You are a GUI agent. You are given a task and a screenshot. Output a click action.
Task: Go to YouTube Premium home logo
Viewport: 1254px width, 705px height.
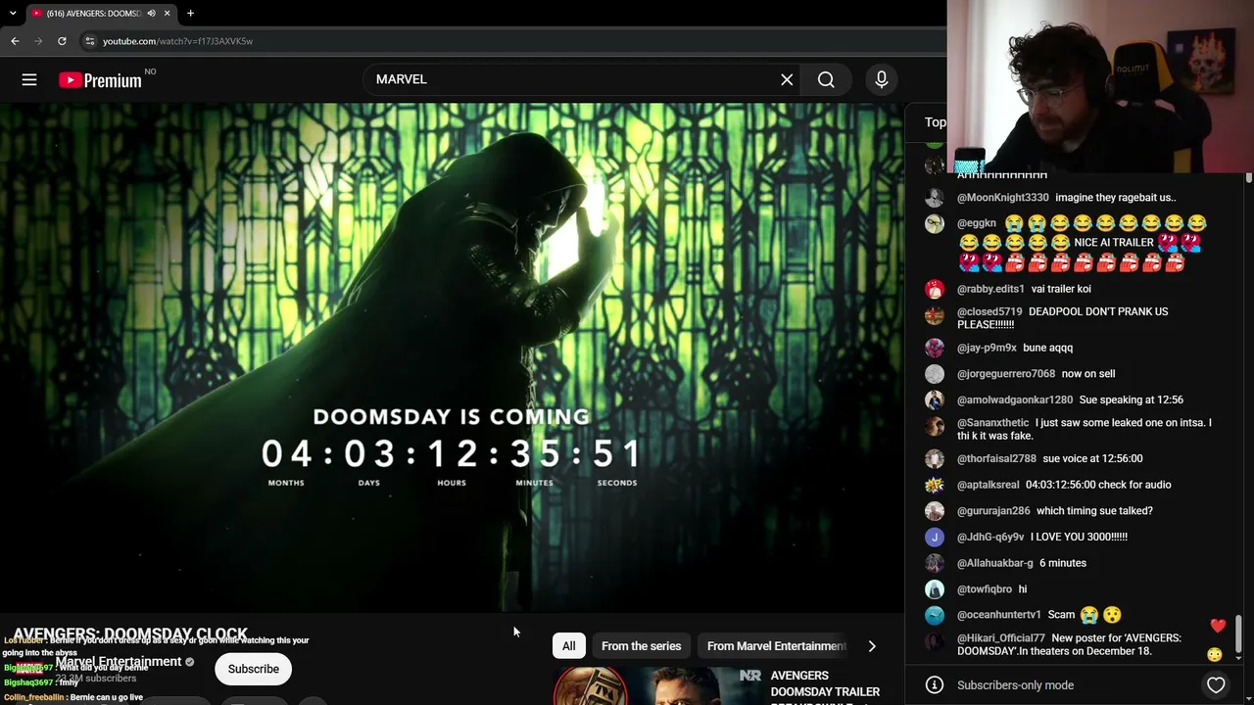(100, 80)
